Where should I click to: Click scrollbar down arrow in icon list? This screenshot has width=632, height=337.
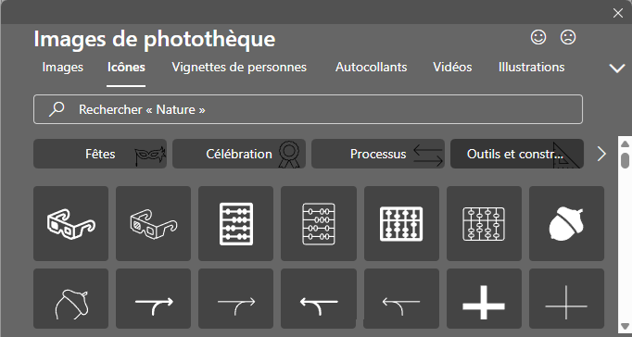(x=626, y=326)
